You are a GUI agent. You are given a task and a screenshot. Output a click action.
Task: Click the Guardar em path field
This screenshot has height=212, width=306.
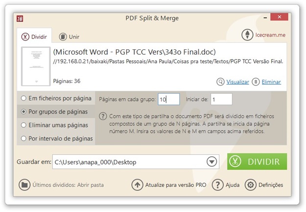click(x=136, y=162)
